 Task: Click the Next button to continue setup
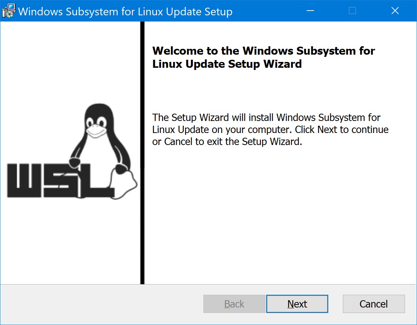[x=297, y=304]
